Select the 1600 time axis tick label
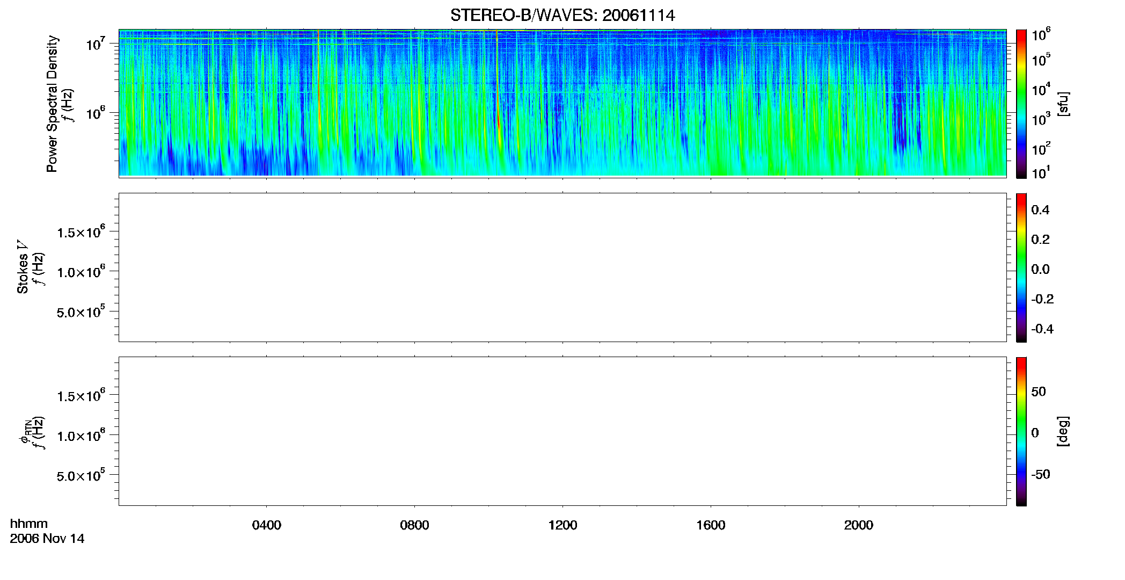1125x580 pixels. pyautogui.click(x=711, y=525)
